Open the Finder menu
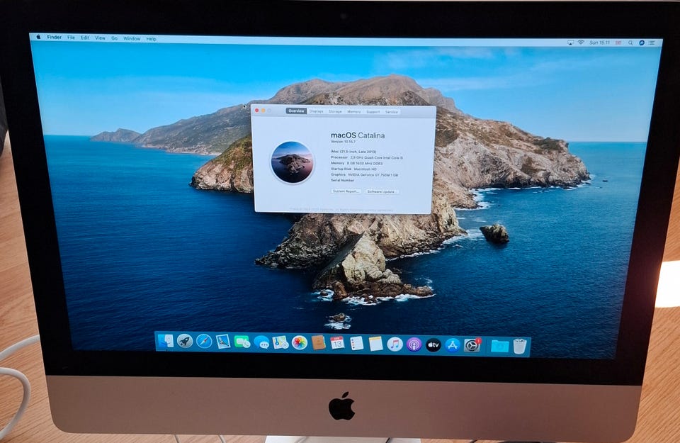 pos(55,38)
